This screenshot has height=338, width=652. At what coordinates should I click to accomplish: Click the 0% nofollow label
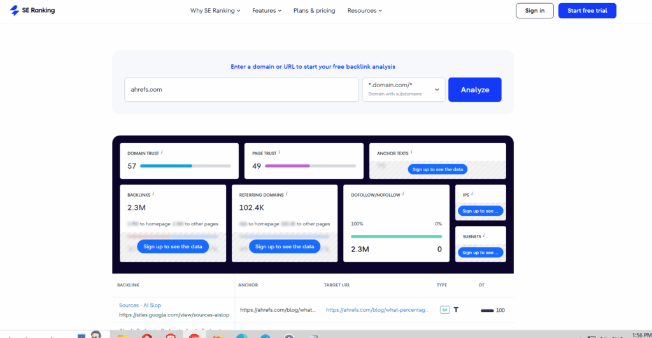coord(438,223)
